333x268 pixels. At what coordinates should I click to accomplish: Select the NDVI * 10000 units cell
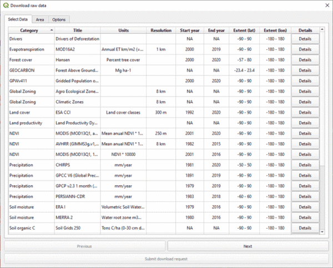point(123,154)
